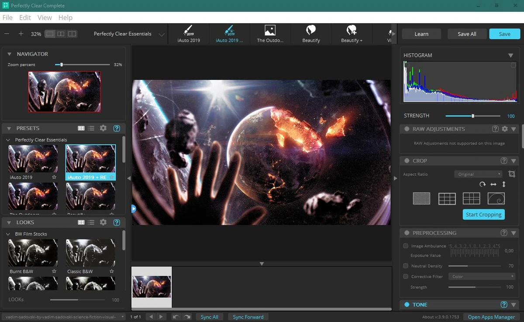Collapse the Looks panel
Viewport: 524px width, 322px height.
pyautogui.click(x=9, y=223)
